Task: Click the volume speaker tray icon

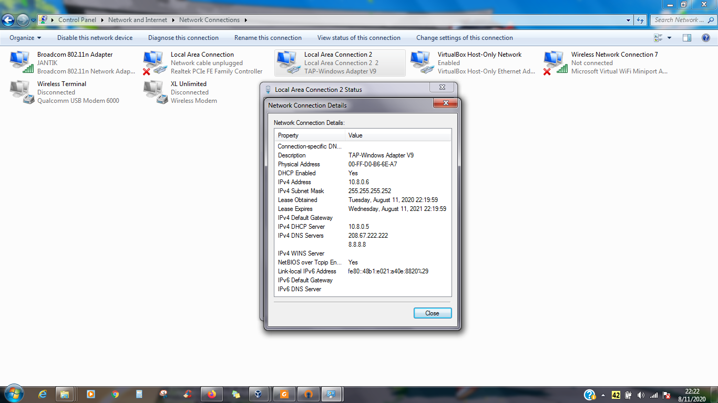Action: click(x=641, y=395)
